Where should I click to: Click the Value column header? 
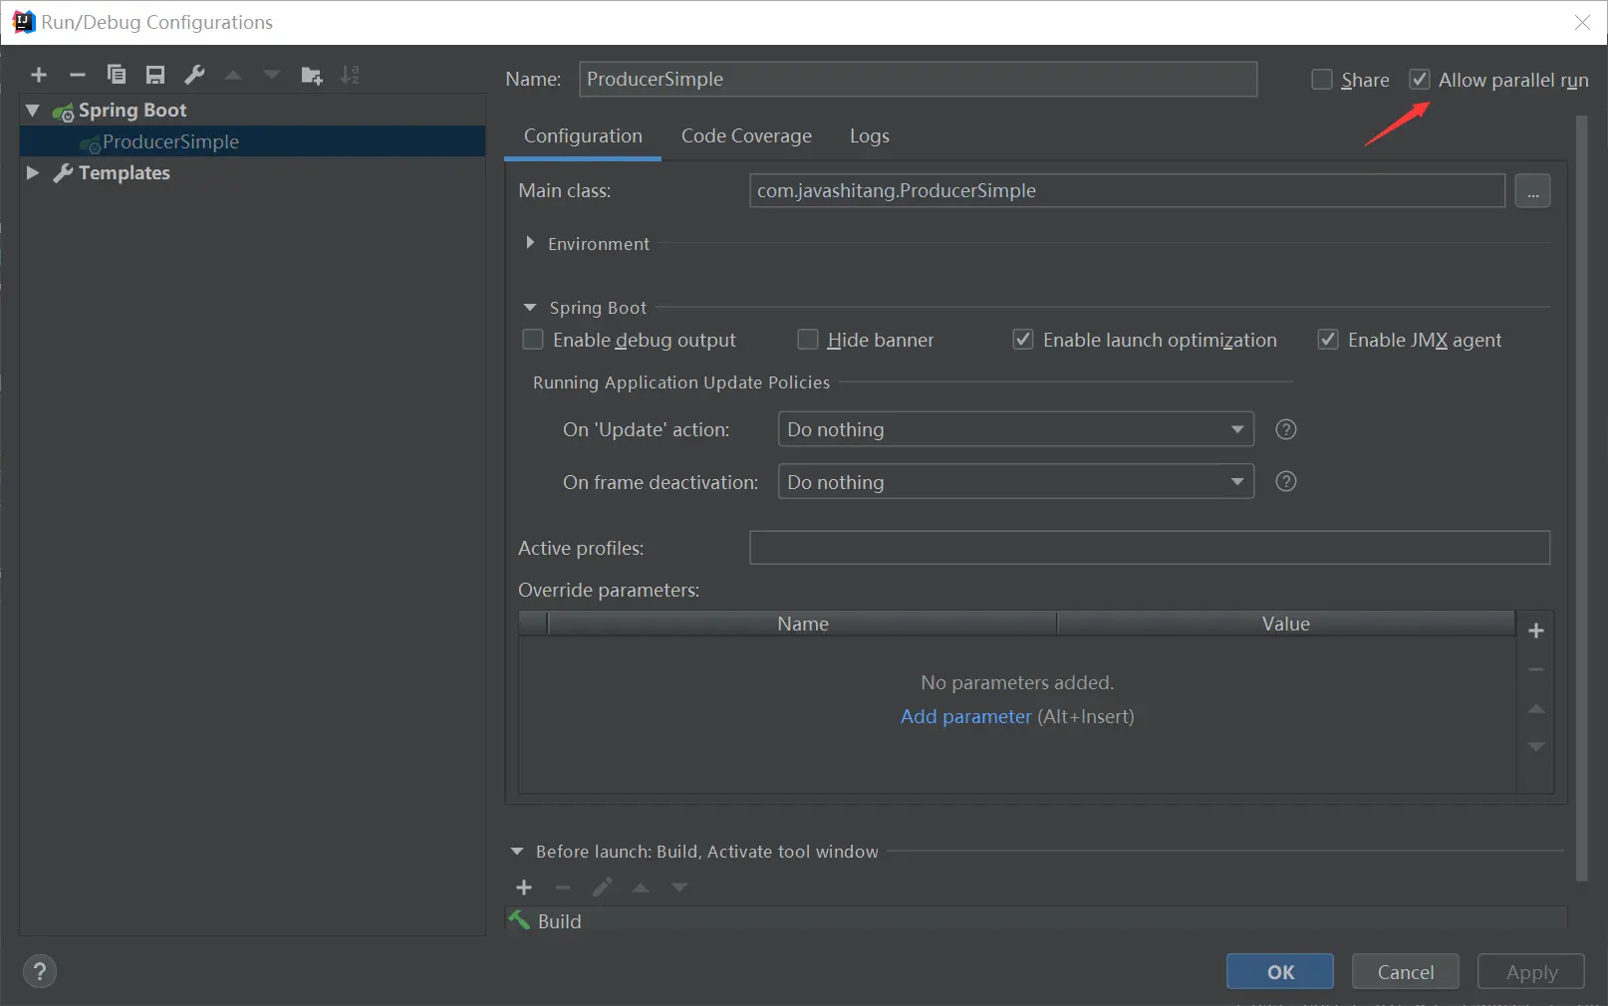coord(1286,624)
